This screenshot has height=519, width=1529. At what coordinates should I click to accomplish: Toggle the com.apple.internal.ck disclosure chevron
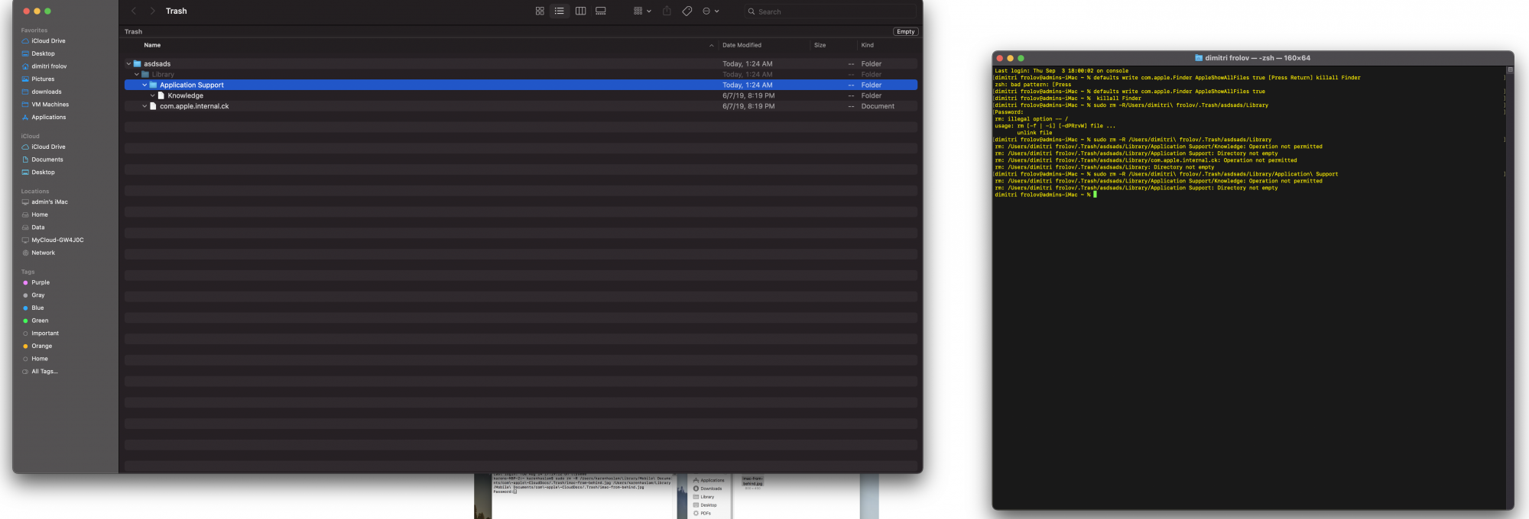(x=144, y=107)
